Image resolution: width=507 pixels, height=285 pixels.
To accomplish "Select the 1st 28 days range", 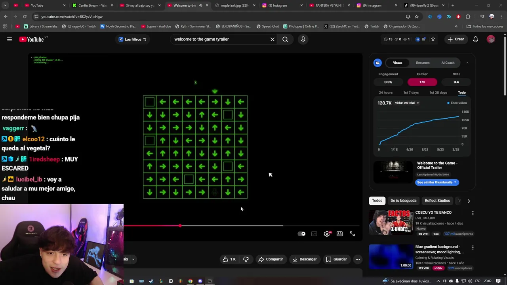I will tap(438, 93).
